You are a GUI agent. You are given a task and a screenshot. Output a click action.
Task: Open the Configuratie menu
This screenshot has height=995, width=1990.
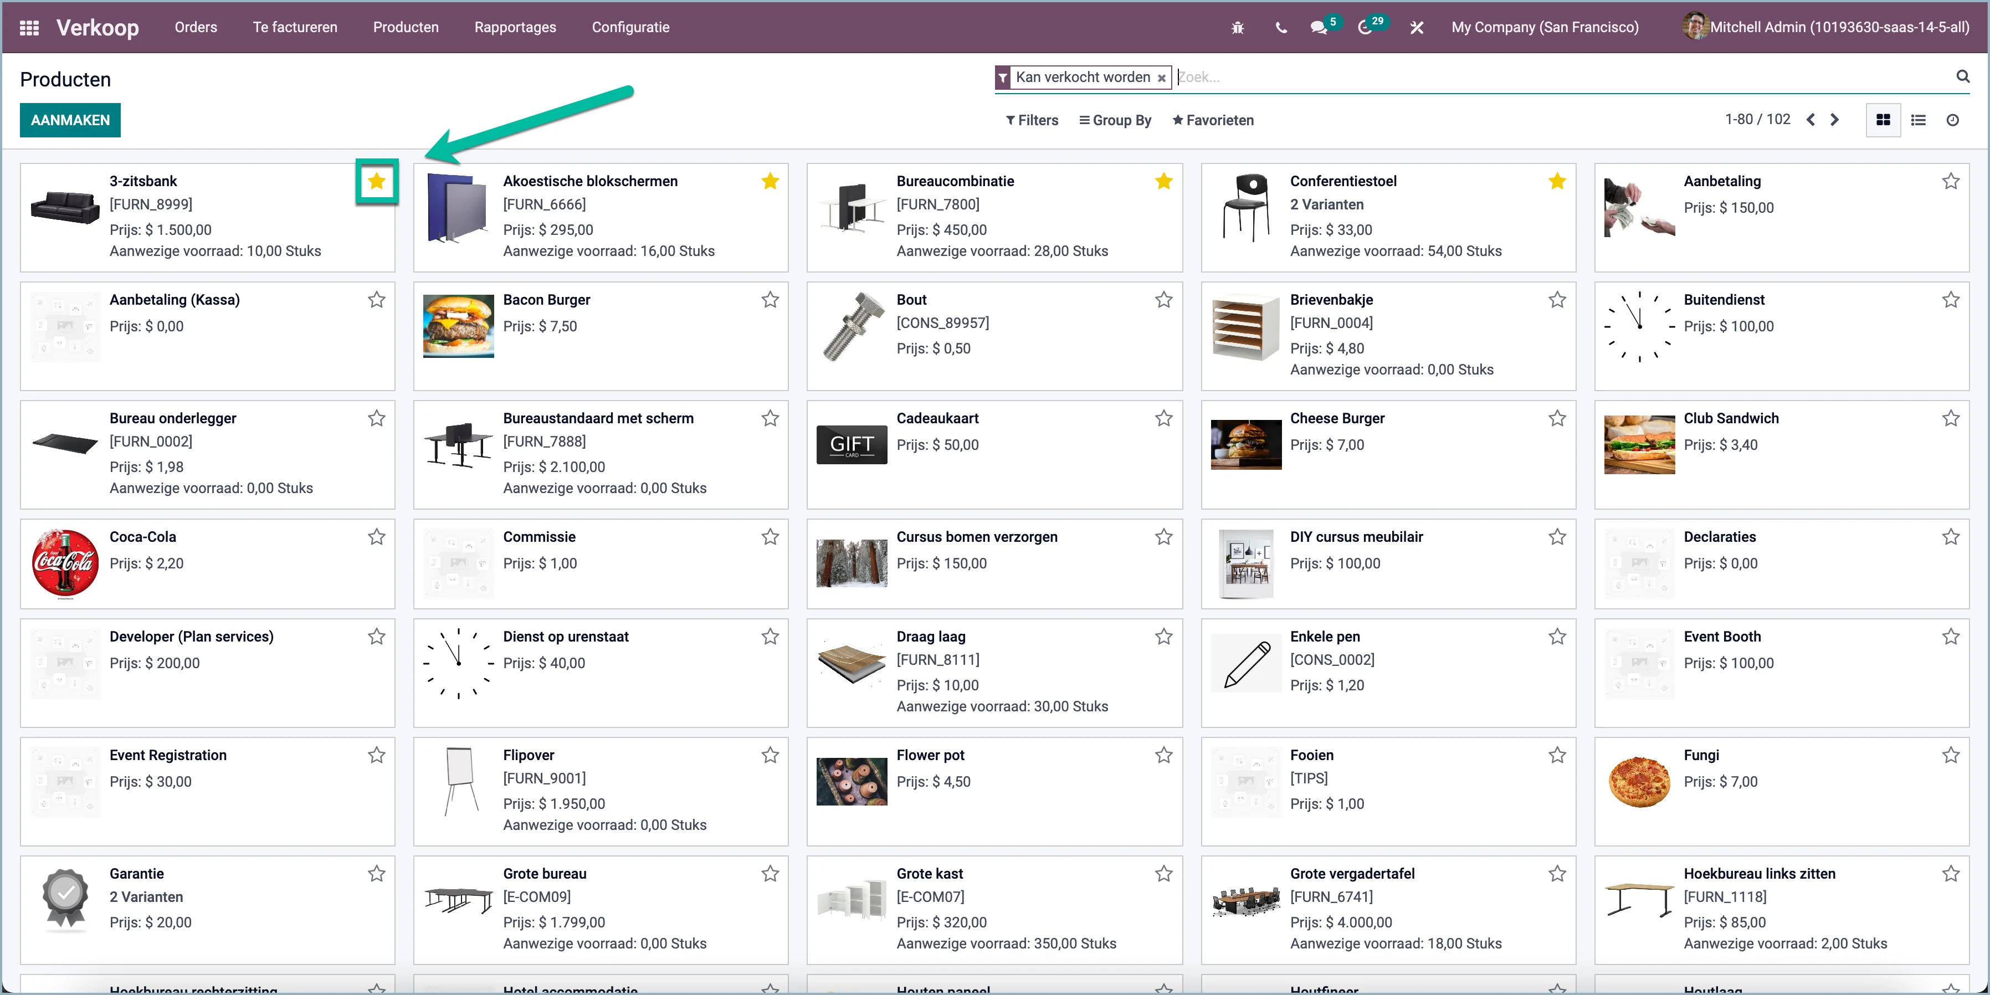[630, 27]
